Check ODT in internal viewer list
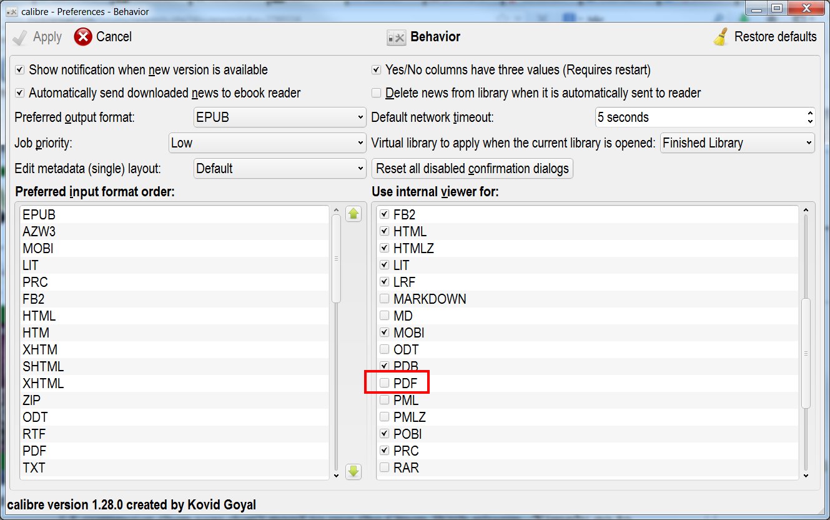The image size is (830, 520). click(x=385, y=349)
